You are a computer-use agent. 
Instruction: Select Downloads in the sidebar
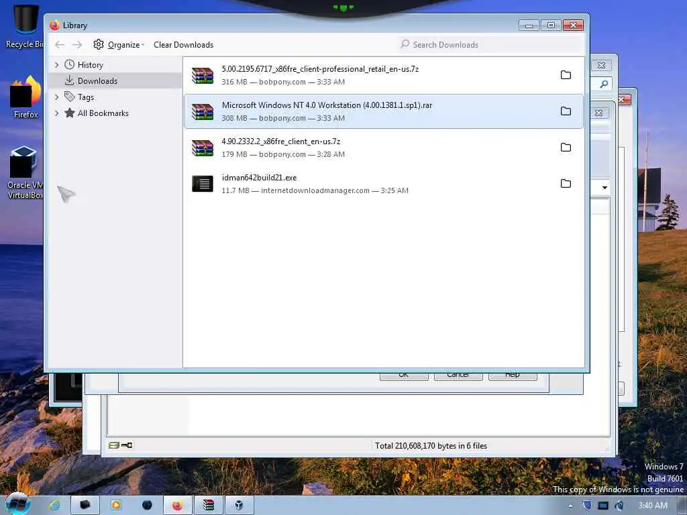97,81
